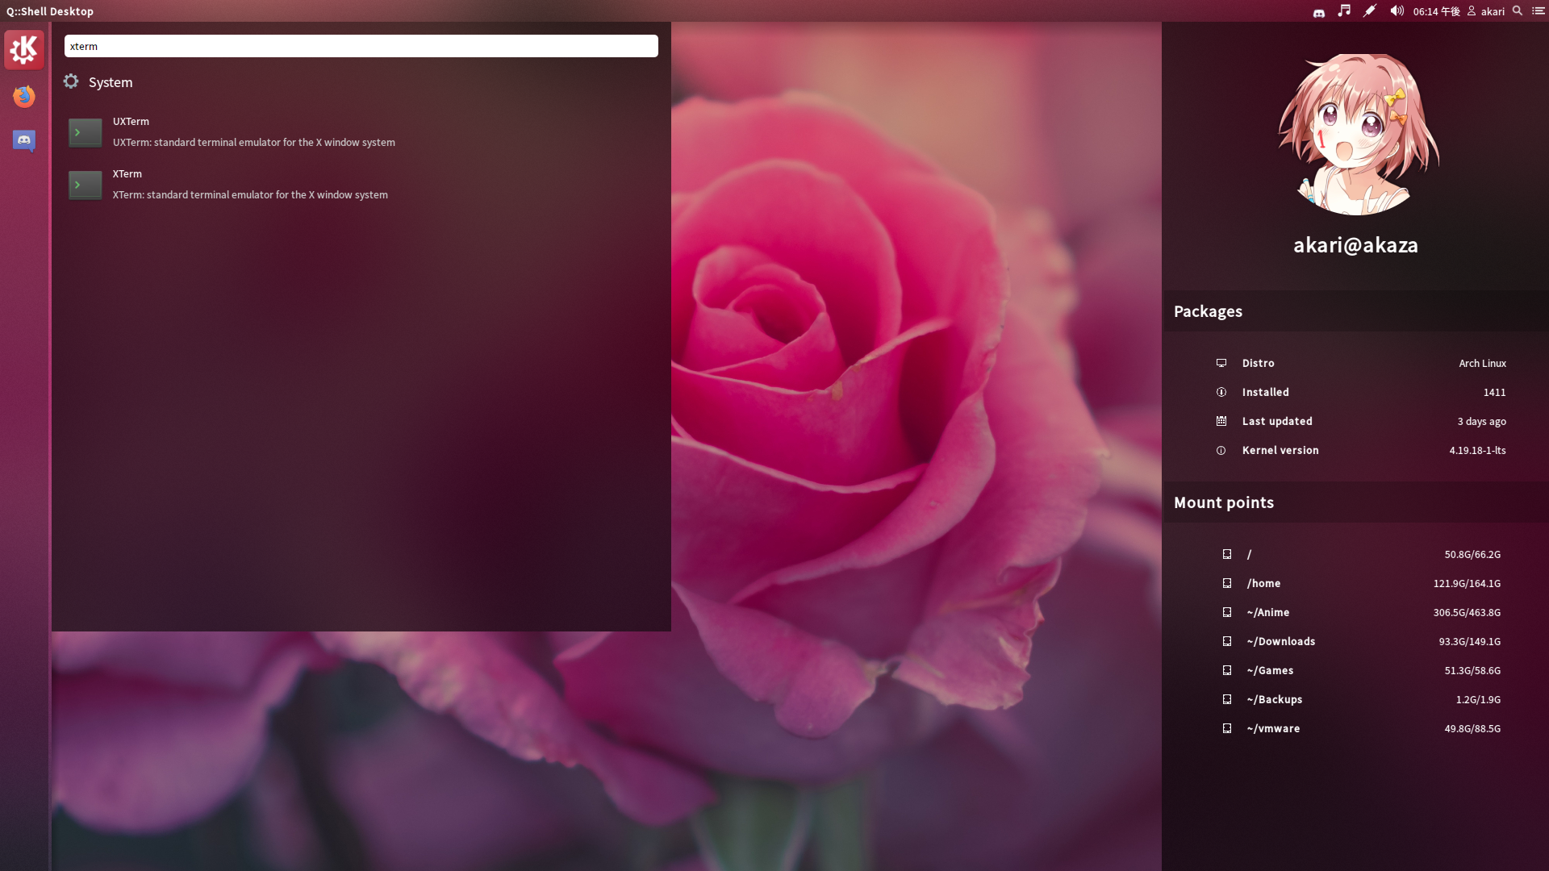Viewport: 1549px width, 871px height.
Task: Click the 06:14 clock
Action: pos(1436,11)
